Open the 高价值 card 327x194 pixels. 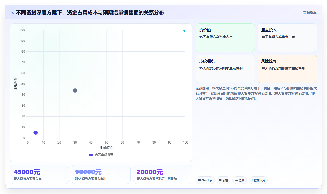[225, 38]
